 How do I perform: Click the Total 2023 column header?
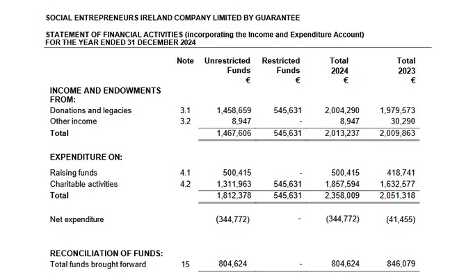pos(406,66)
